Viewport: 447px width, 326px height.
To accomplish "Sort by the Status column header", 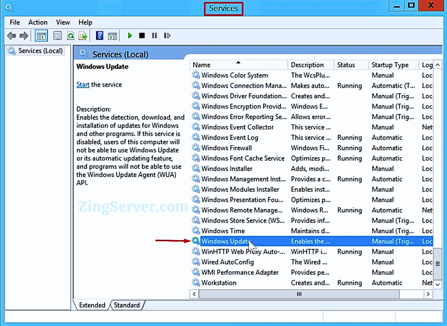I will 351,65.
